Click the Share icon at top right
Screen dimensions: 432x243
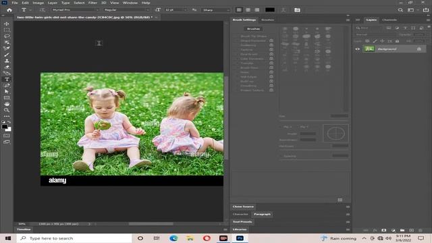pos(426,10)
